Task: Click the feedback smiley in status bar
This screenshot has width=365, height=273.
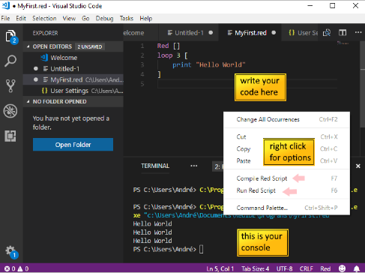Action: click(x=342, y=268)
